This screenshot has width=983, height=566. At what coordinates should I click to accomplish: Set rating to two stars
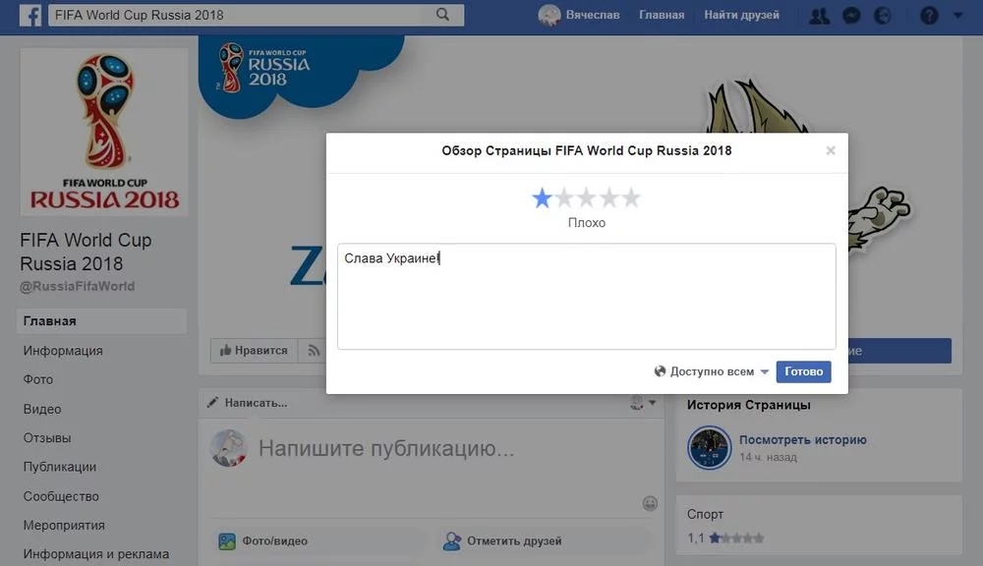pyautogui.click(x=564, y=198)
